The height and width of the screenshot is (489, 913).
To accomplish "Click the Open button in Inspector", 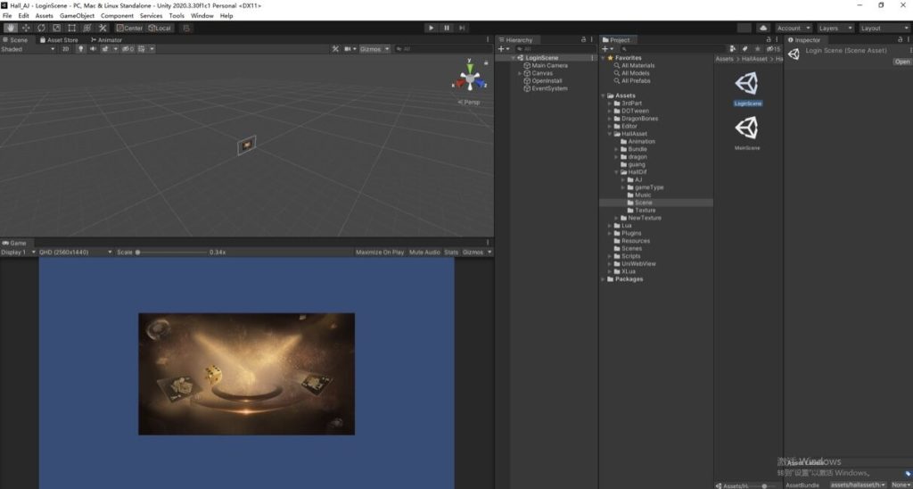I will click(902, 62).
